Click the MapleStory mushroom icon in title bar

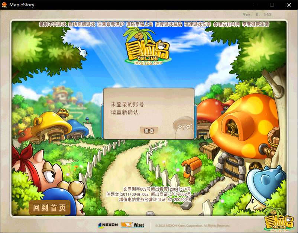click(4, 5)
